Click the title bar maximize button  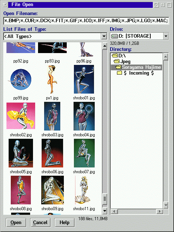tap(169, 5)
